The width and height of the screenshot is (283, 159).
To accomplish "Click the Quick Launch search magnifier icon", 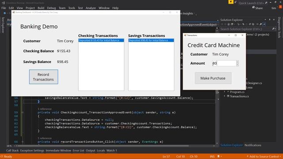I will pyautogui.click(x=266, y=3).
